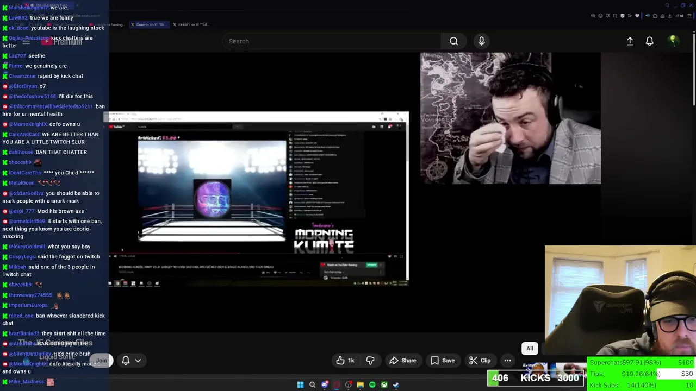Viewport: 696px width, 391px height.
Task: Click chatter name 'MickeyGoldmill' in chat
Action: tap(27, 247)
